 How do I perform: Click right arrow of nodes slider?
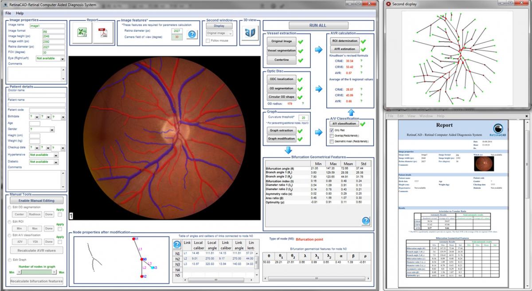coord(55,272)
